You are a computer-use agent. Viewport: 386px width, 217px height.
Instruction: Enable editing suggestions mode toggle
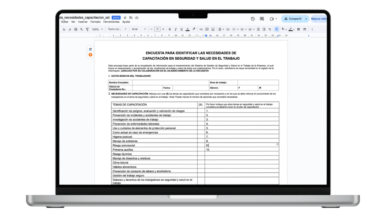(x=277, y=29)
